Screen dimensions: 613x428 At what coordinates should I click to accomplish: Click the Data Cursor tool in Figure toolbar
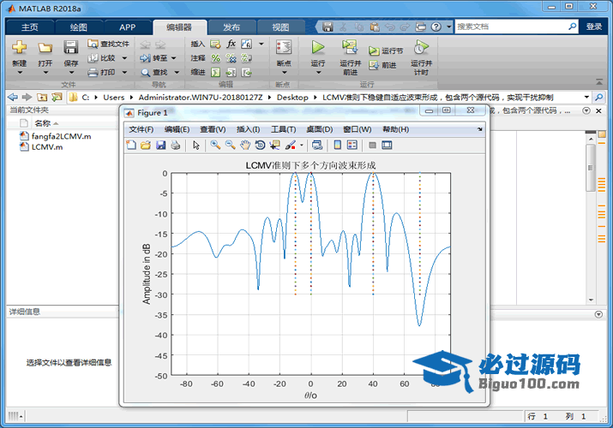(x=274, y=146)
